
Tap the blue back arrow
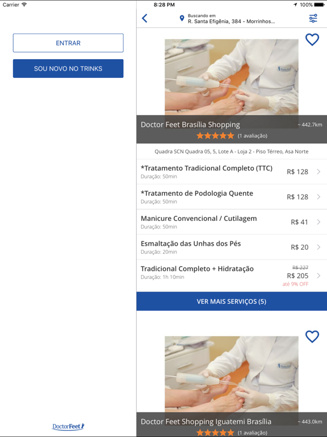pyautogui.click(x=145, y=18)
